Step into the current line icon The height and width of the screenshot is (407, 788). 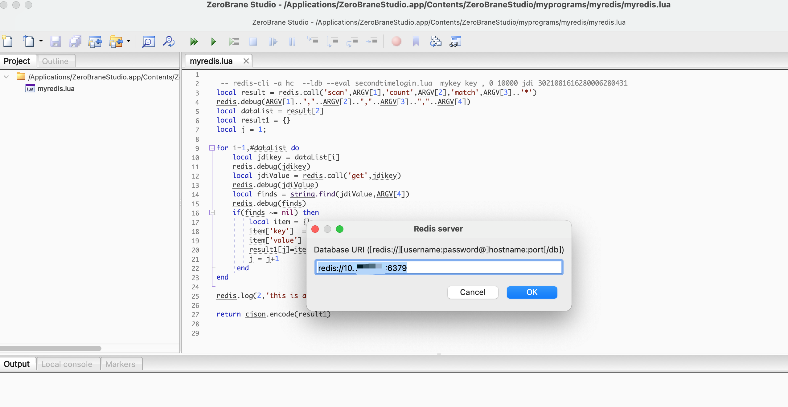click(x=313, y=41)
